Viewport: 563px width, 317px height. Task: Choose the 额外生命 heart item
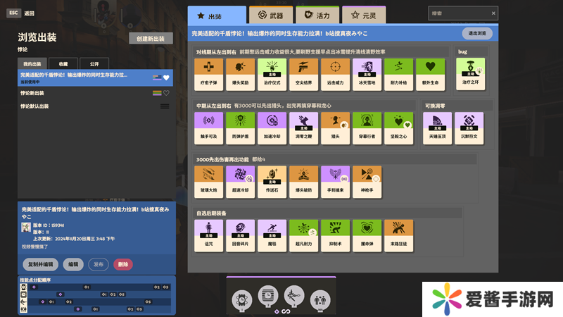(429, 74)
